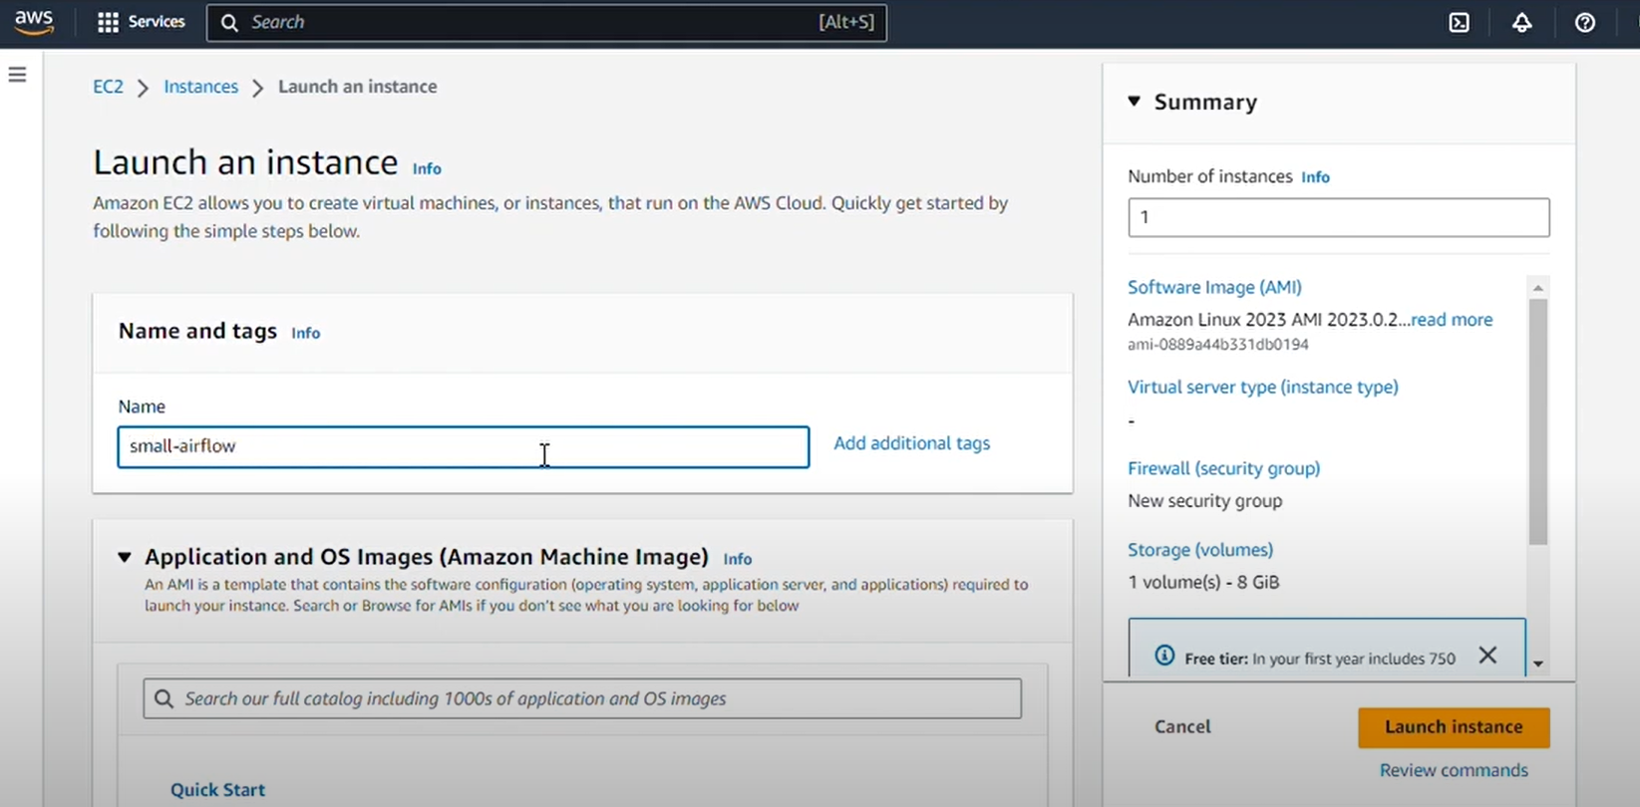This screenshot has height=807, width=1640.
Task: Click the Number of instances field
Action: tap(1338, 217)
